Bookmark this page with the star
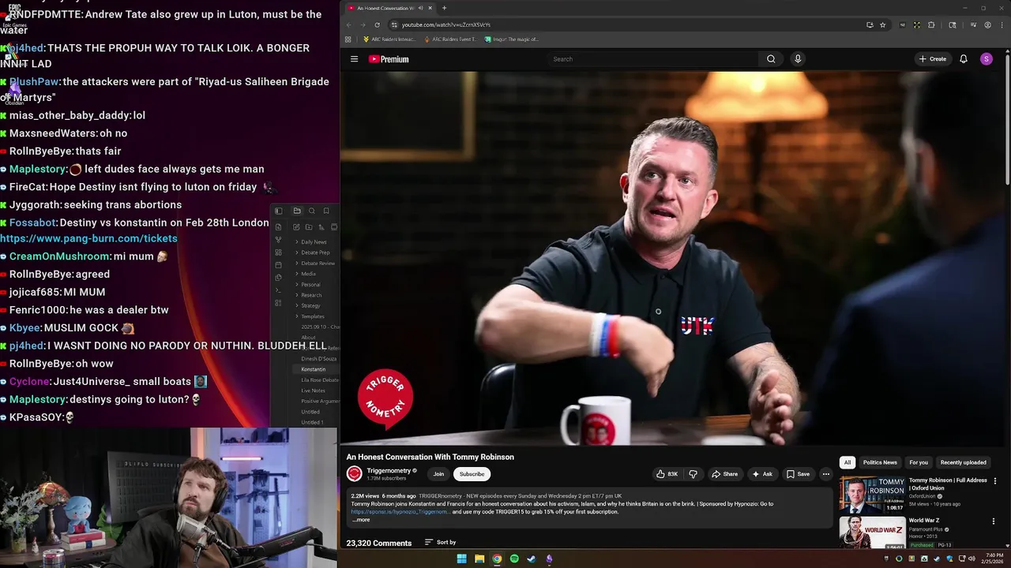The width and height of the screenshot is (1011, 568). tap(883, 24)
